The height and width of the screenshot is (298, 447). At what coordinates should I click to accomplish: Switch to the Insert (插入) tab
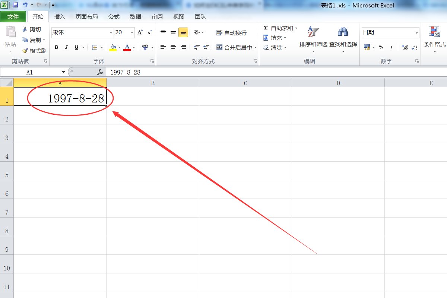pyautogui.click(x=59, y=17)
